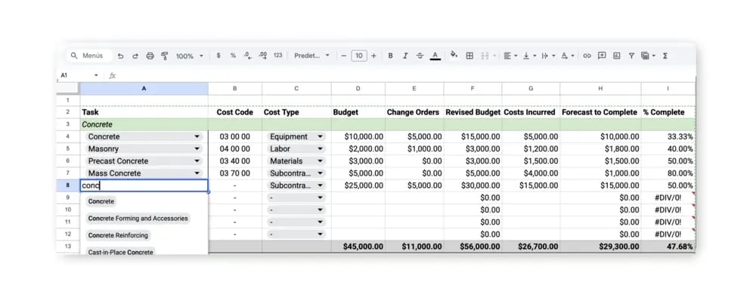Select the Forecast to Complete header
Viewport: 756px width, 297px height.
pyautogui.click(x=600, y=112)
